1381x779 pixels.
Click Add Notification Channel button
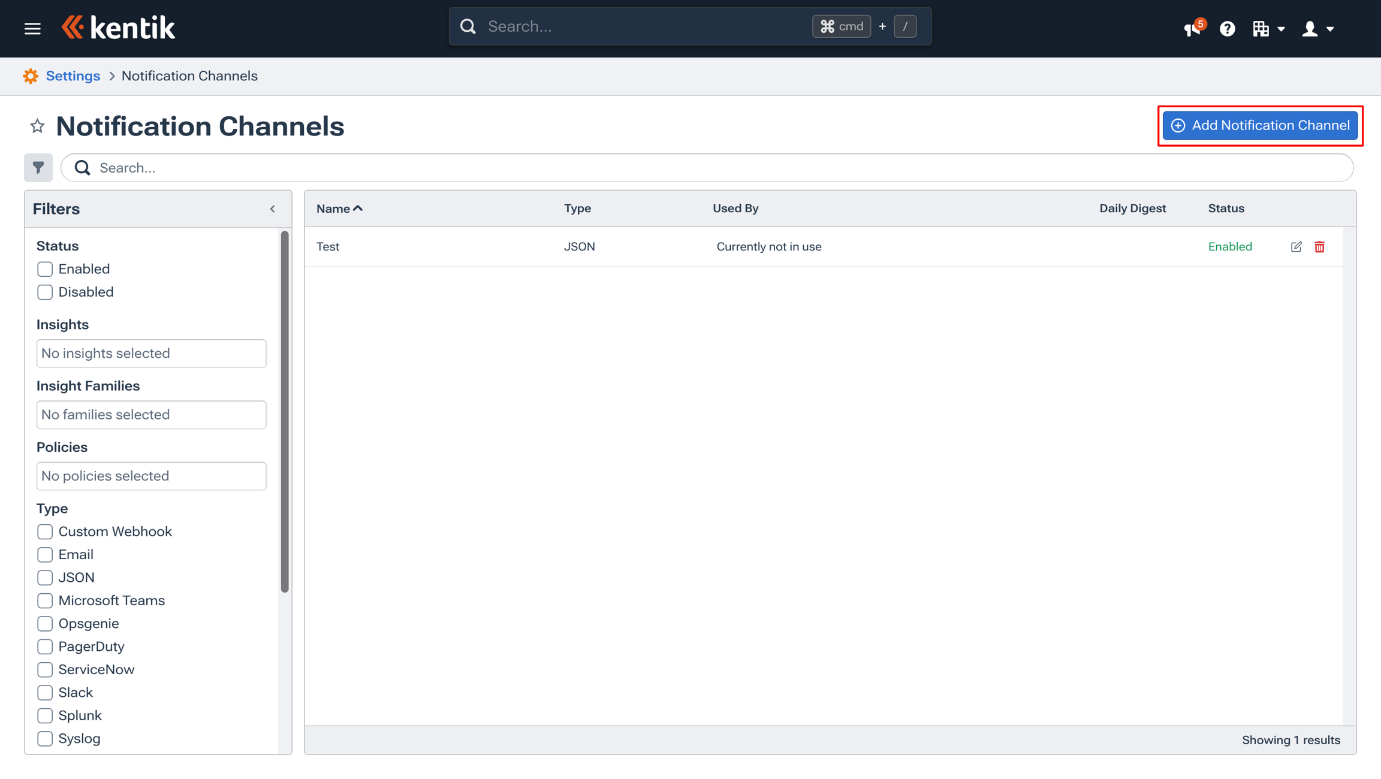pos(1260,125)
